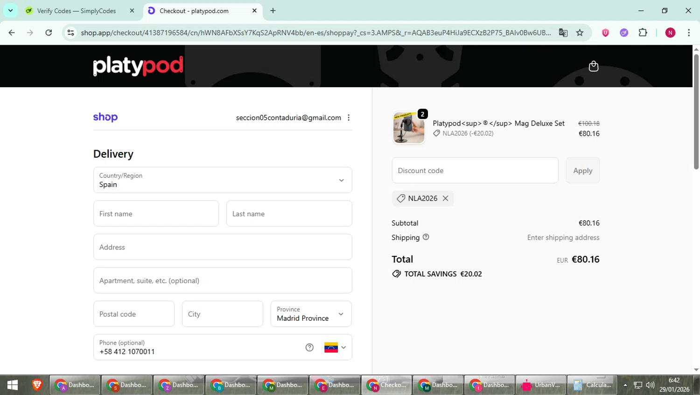Bookmark this page with the star icon
700x395 pixels.
pyautogui.click(x=580, y=33)
